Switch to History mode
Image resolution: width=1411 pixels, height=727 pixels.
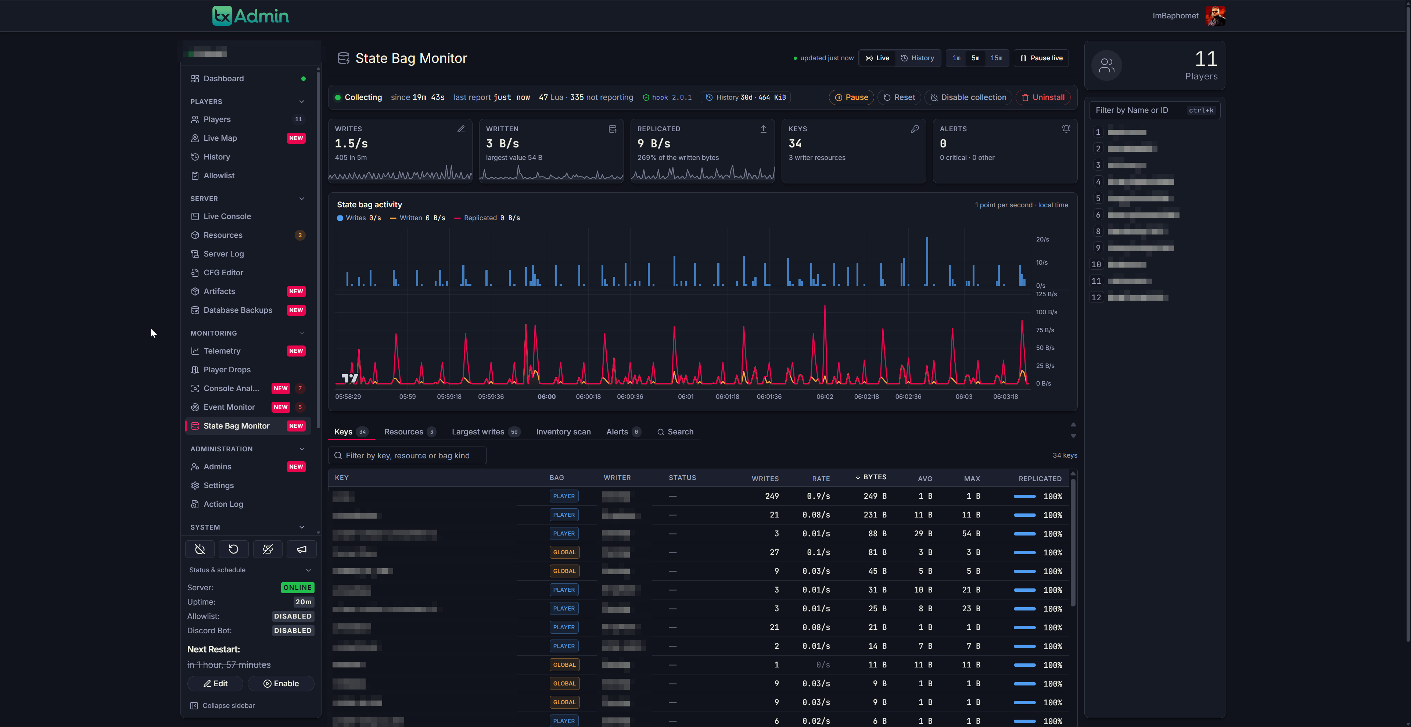point(918,58)
